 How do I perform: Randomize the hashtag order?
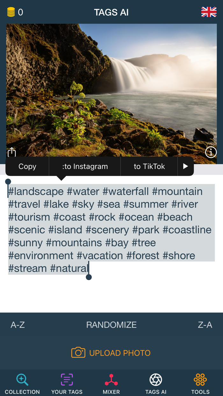tap(111, 324)
